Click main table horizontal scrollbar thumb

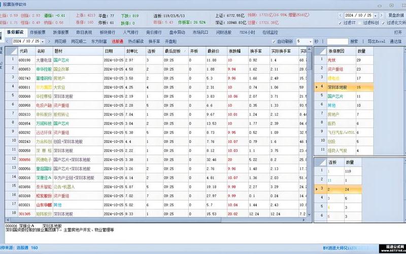[115, 220]
